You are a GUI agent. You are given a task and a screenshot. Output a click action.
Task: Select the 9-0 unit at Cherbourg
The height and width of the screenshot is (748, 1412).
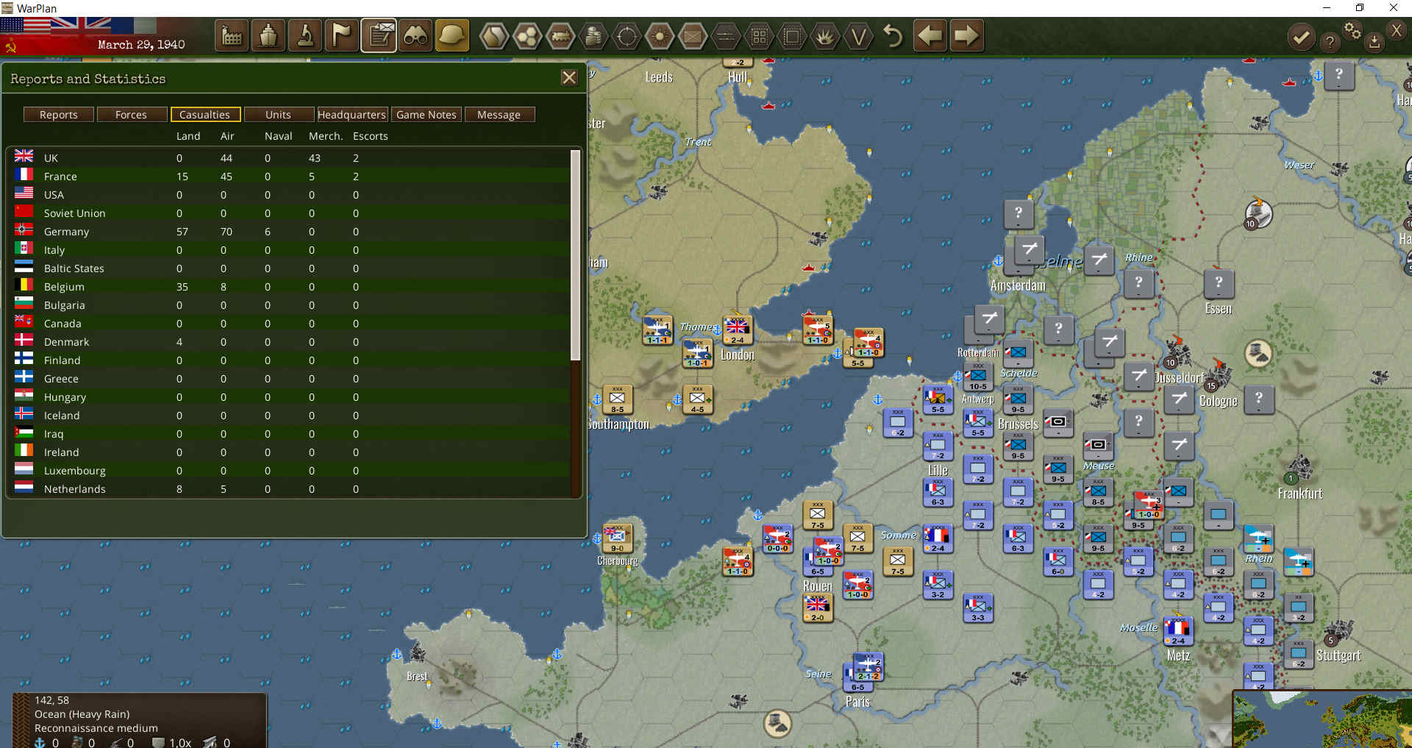(617, 538)
